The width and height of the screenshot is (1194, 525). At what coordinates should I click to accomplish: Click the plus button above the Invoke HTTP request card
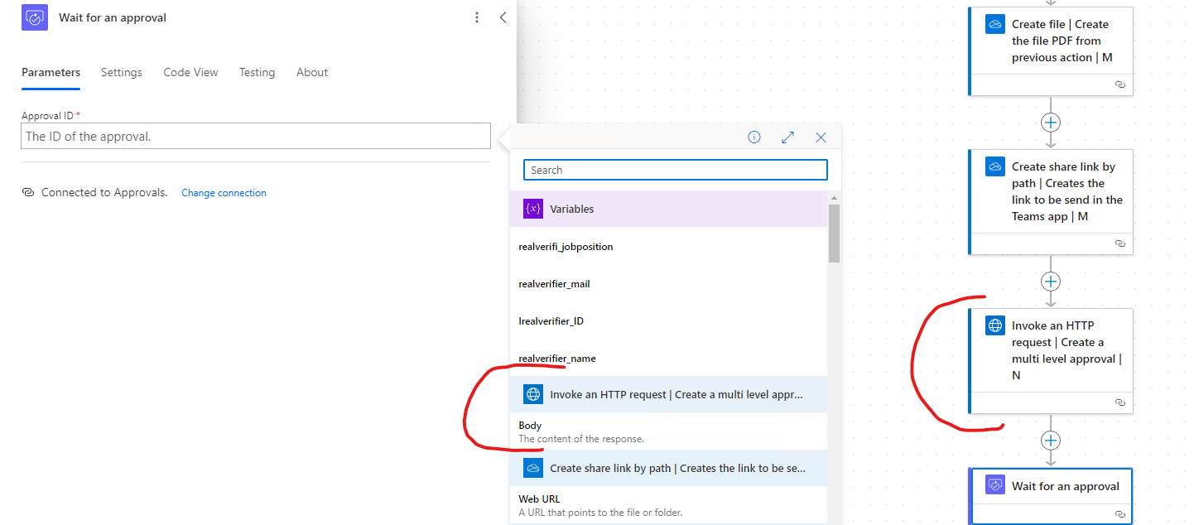tap(1050, 281)
